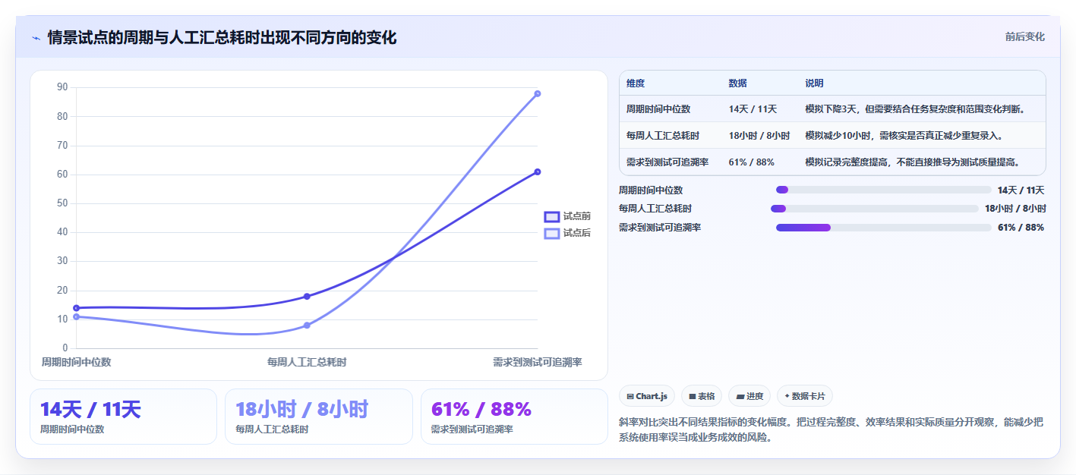Click the 每周人工汇总耗时 progress bar

(x=875, y=209)
